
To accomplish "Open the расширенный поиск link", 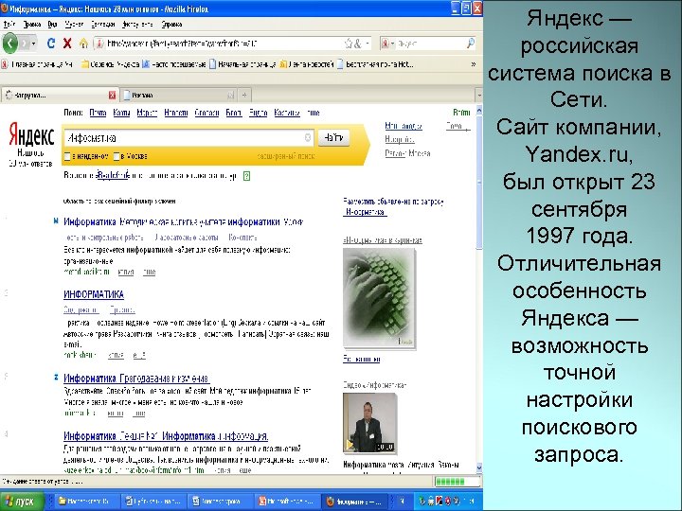I will click(286, 156).
